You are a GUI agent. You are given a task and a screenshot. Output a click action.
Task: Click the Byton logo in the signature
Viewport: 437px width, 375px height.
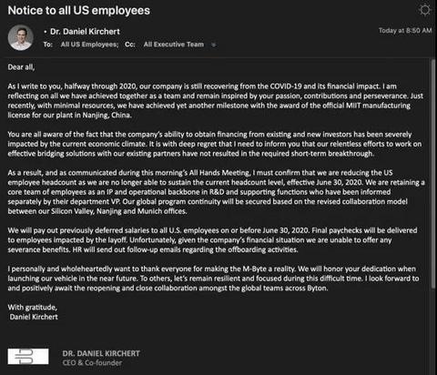[x=28, y=356]
